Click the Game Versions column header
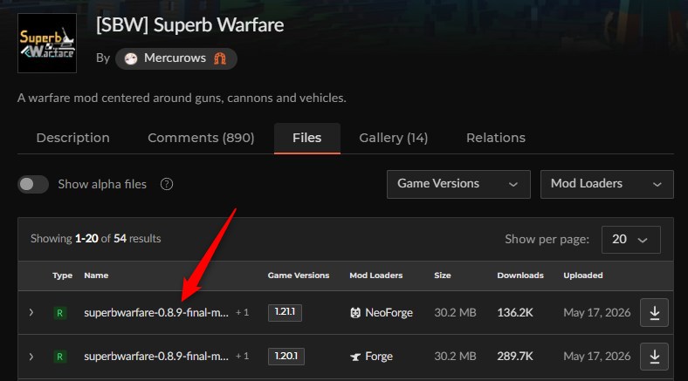The height and width of the screenshot is (381, 688). pos(299,276)
